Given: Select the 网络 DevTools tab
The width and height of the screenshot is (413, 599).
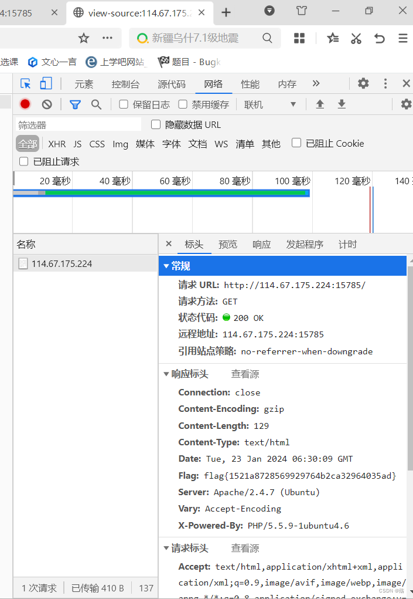Looking at the screenshot, I should pyautogui.click(x=213, y=84).
